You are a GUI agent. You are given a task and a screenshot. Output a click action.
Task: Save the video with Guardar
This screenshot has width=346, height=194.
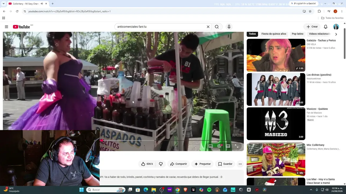pos(225,164)
